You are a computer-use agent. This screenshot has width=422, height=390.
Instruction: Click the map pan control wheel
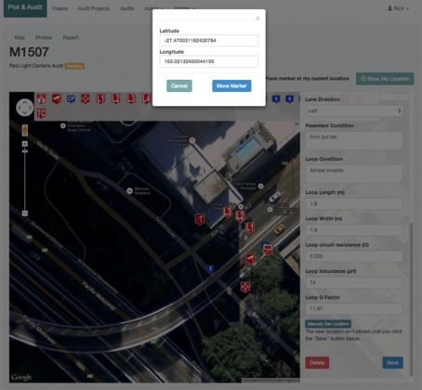pyautogui.click(x=24, y=108)
